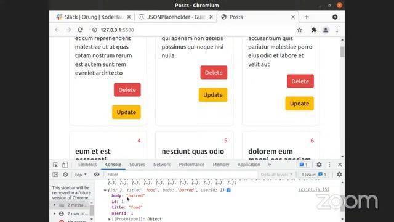Update the middle post card
Viewport: 394px width, 222px height.
213,95
